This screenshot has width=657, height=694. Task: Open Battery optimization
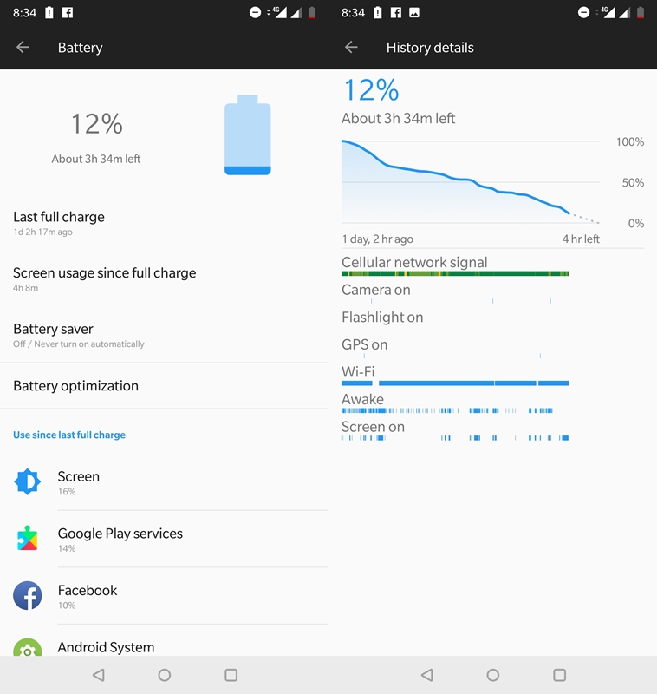165,386
